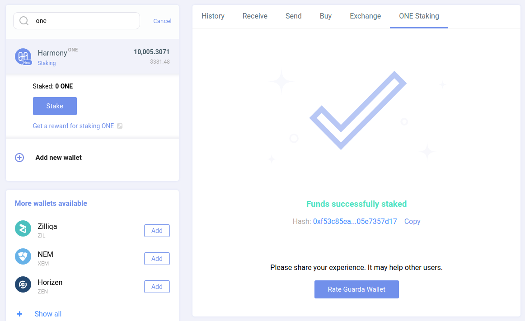Open the History tab
The image size is (525, 321).
(x=213, y=16)
